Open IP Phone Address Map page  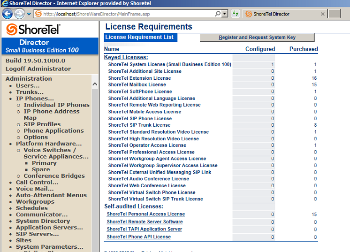[x=52, y=115]
